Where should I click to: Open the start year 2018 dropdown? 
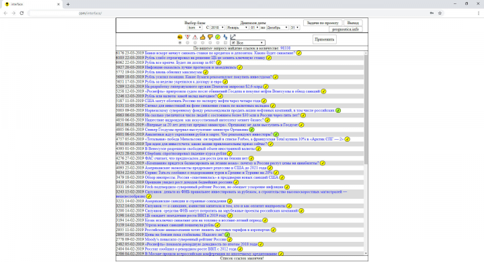point(217,28)
